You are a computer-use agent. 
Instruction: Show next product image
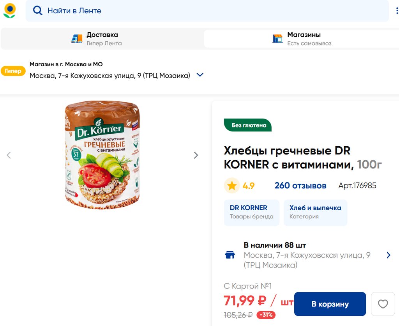click(x=196, y=155)
